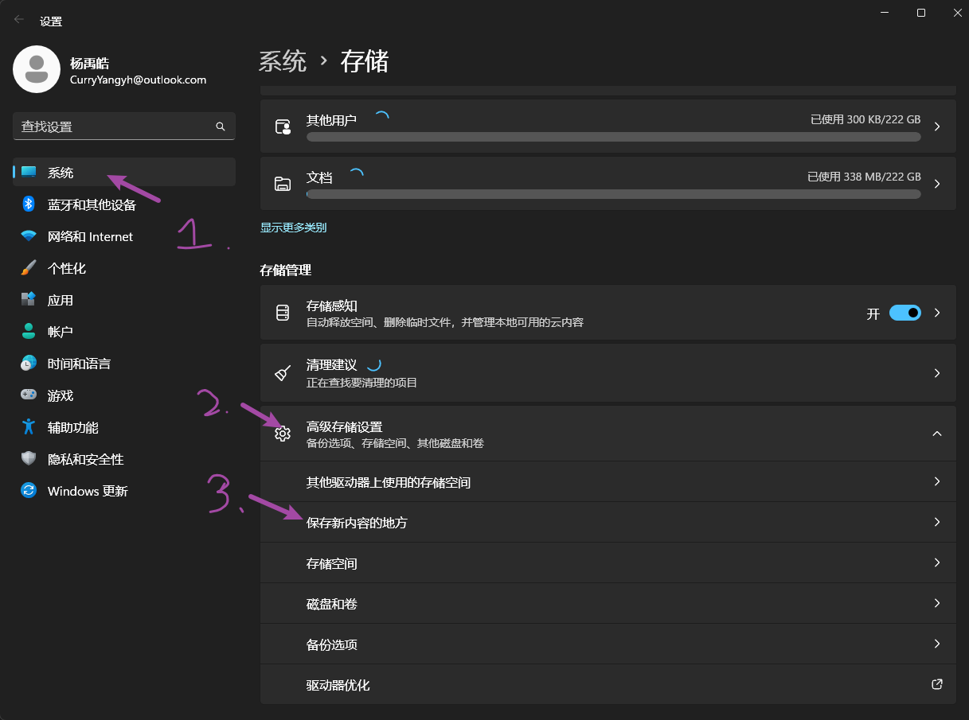Open 清理建议 page chevron

[x=937, y=373]
